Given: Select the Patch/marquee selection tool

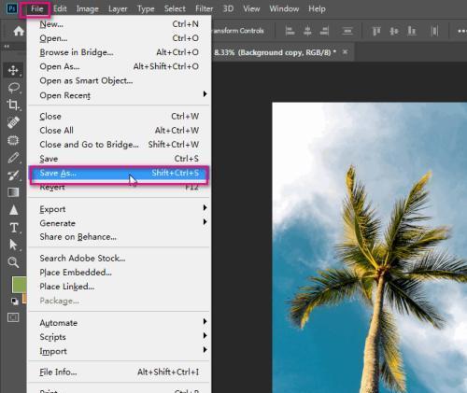Looking at the screenshot, I should pyautogui.click(x=13, y=140).
